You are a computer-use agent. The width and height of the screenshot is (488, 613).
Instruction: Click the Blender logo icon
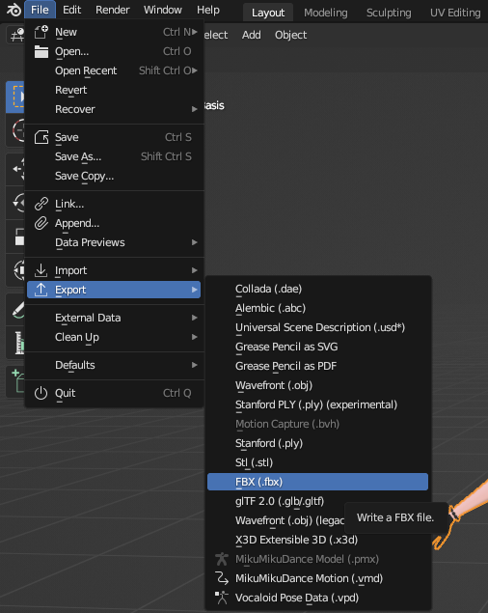(x=14, y=10)
